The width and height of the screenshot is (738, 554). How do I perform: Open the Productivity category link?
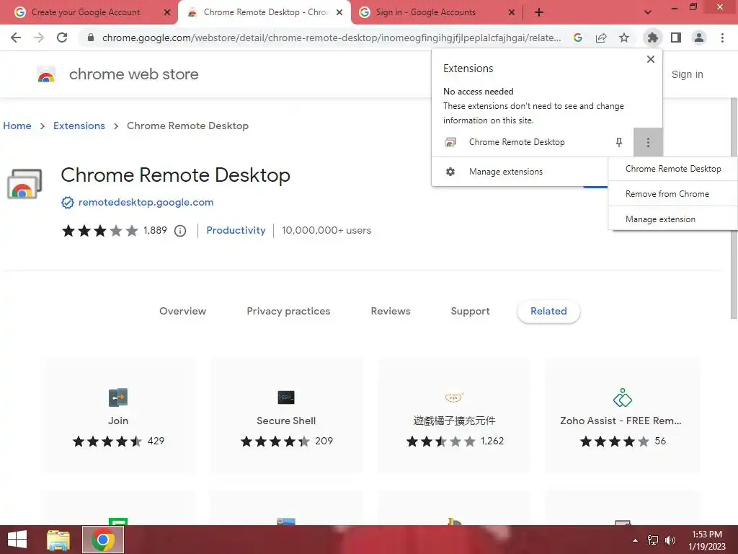click(x=236, y=230)
